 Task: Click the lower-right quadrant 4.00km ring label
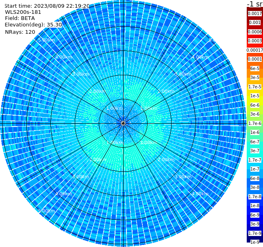pos(200,194)
